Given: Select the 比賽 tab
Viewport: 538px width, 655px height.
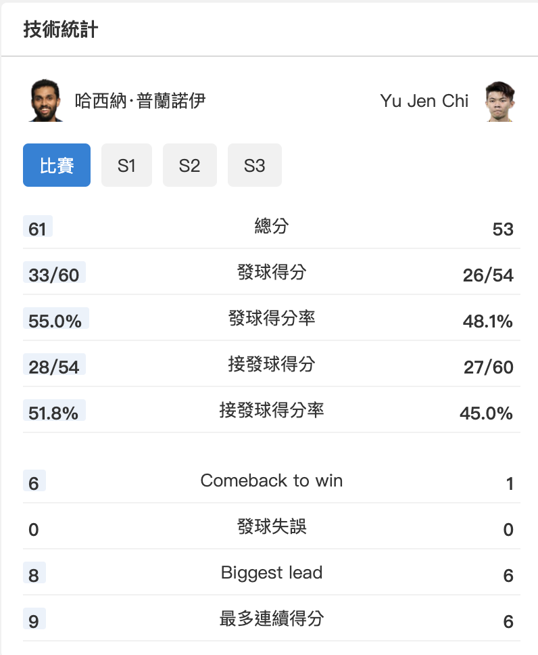Looking at the screenshot, I should 57,165.
